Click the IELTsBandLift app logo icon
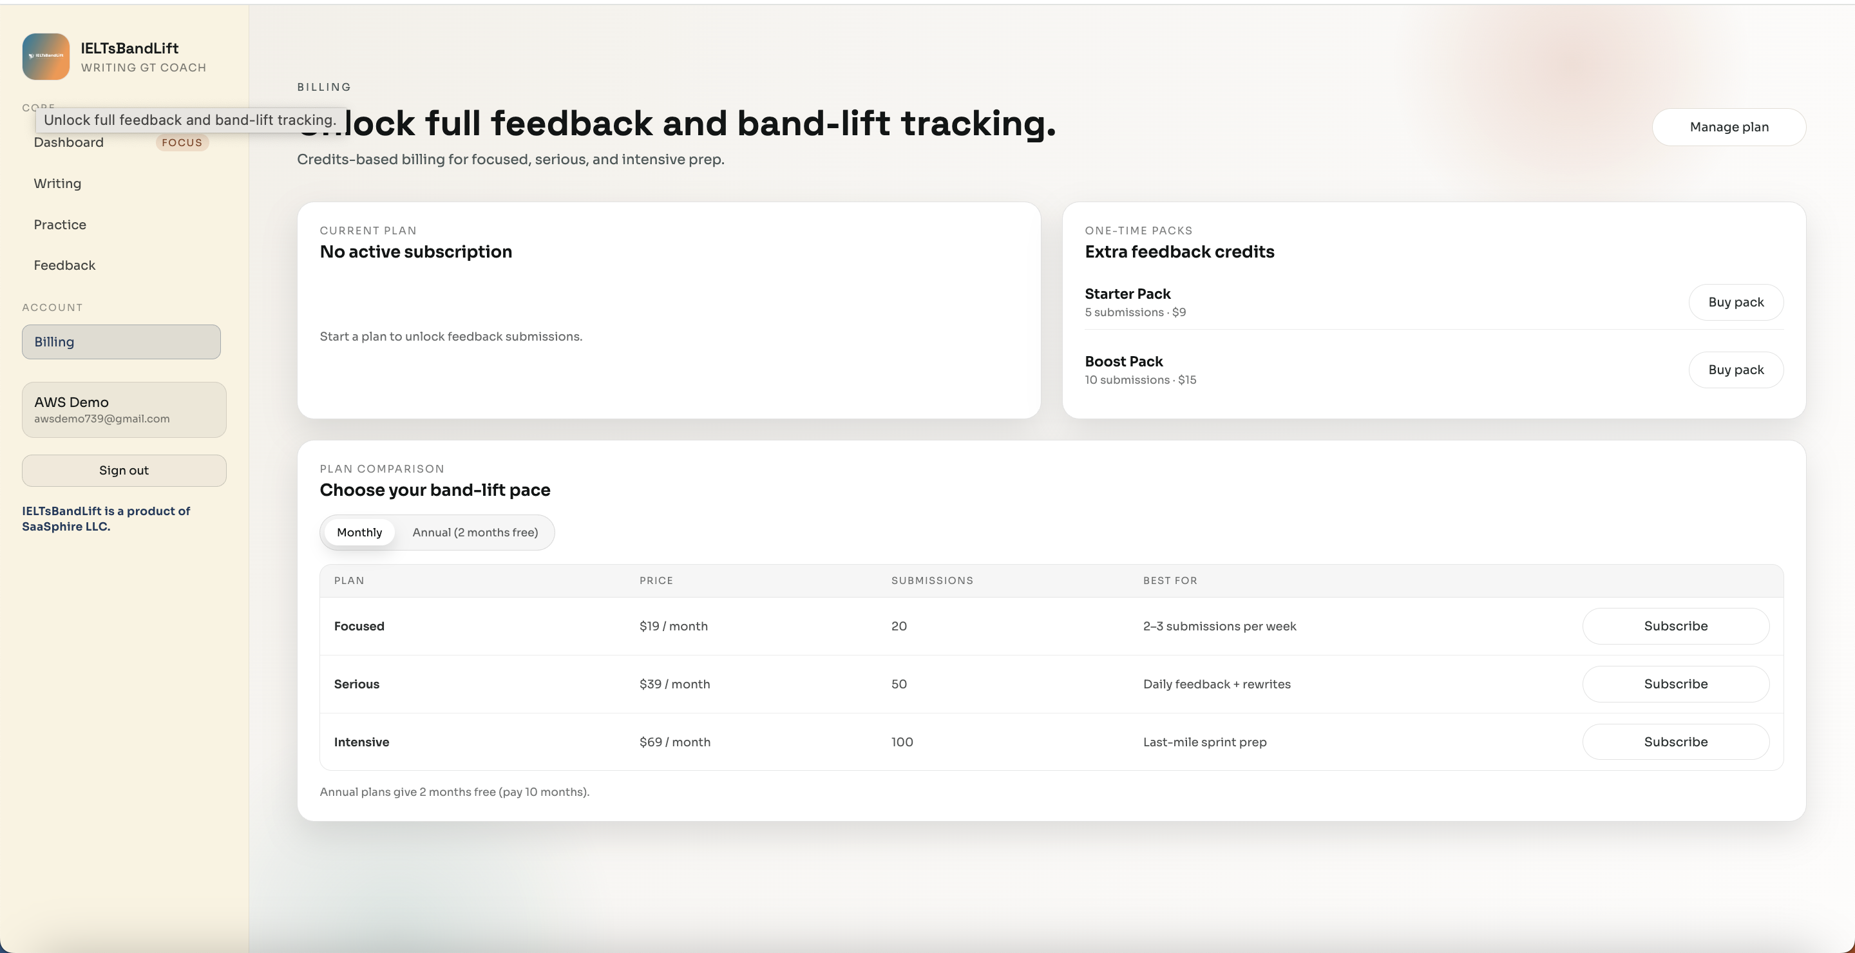The width and height of the screenshot is (1855, 953). coord(45,56)
